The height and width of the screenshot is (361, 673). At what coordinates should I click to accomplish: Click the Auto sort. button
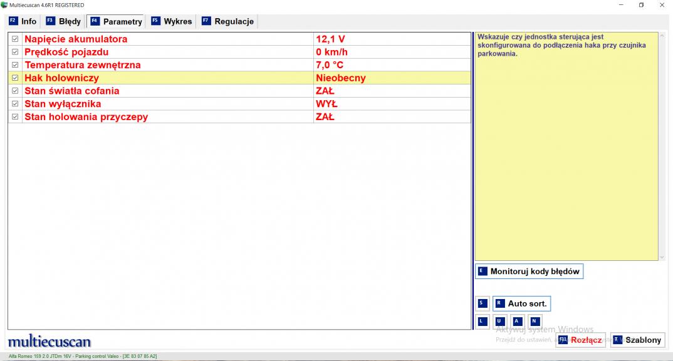pos(521,303)
